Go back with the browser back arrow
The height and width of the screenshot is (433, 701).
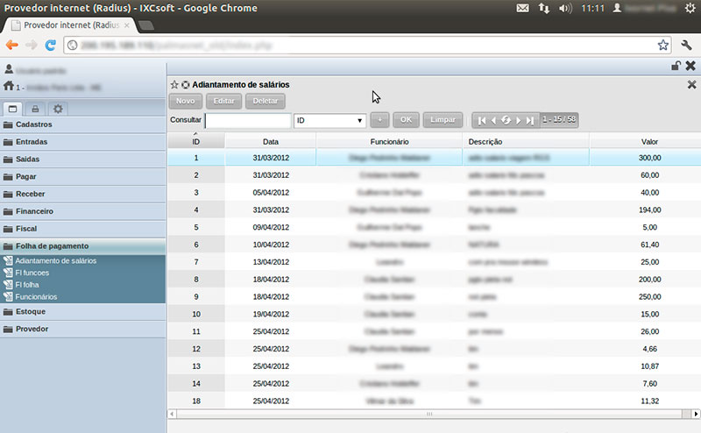click(x=12, y=45)
